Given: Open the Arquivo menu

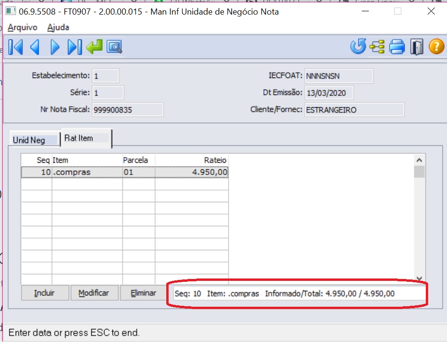Looking at the screenshot, I should (x=23, y=27).
